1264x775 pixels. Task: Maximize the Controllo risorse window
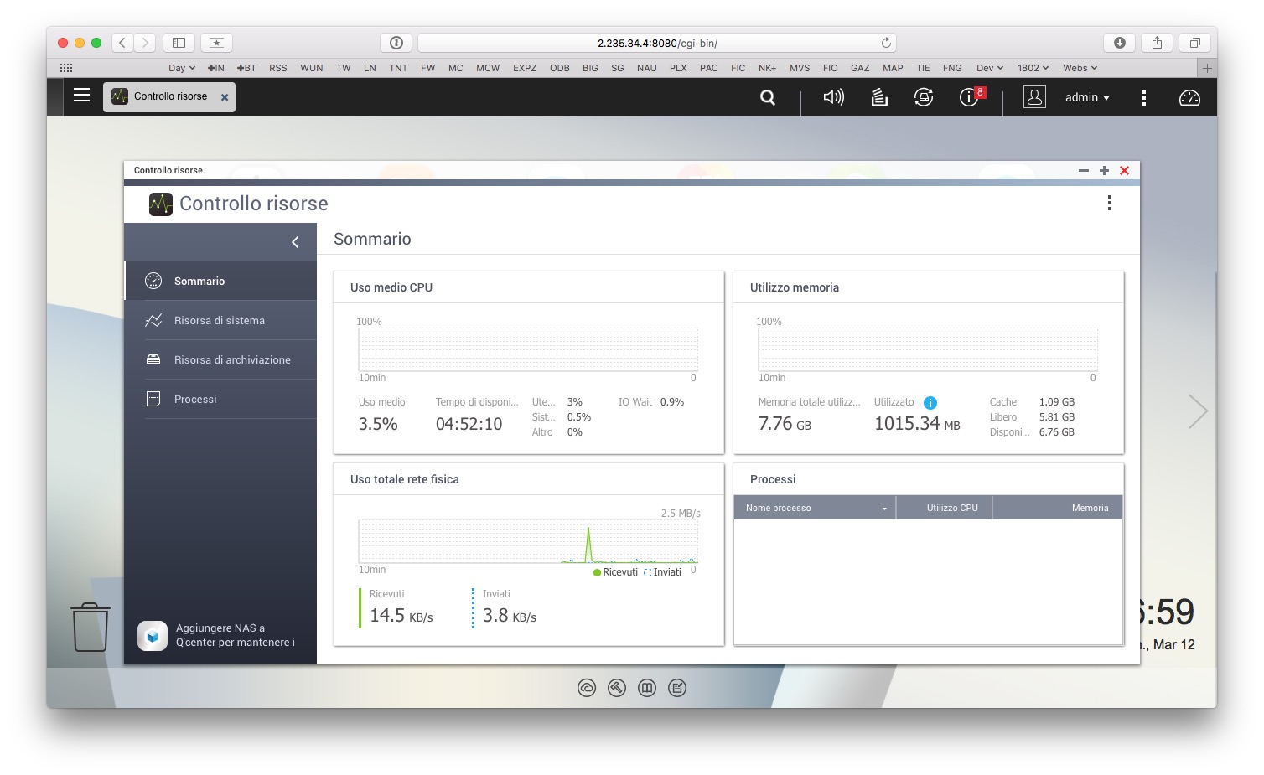pos(1104,170)
